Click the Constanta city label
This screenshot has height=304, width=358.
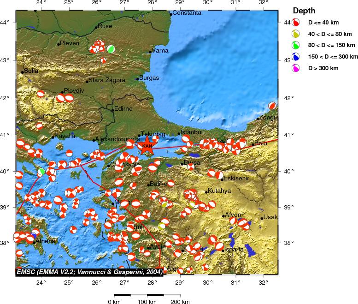pyautogui.click(x=187, y=13)
